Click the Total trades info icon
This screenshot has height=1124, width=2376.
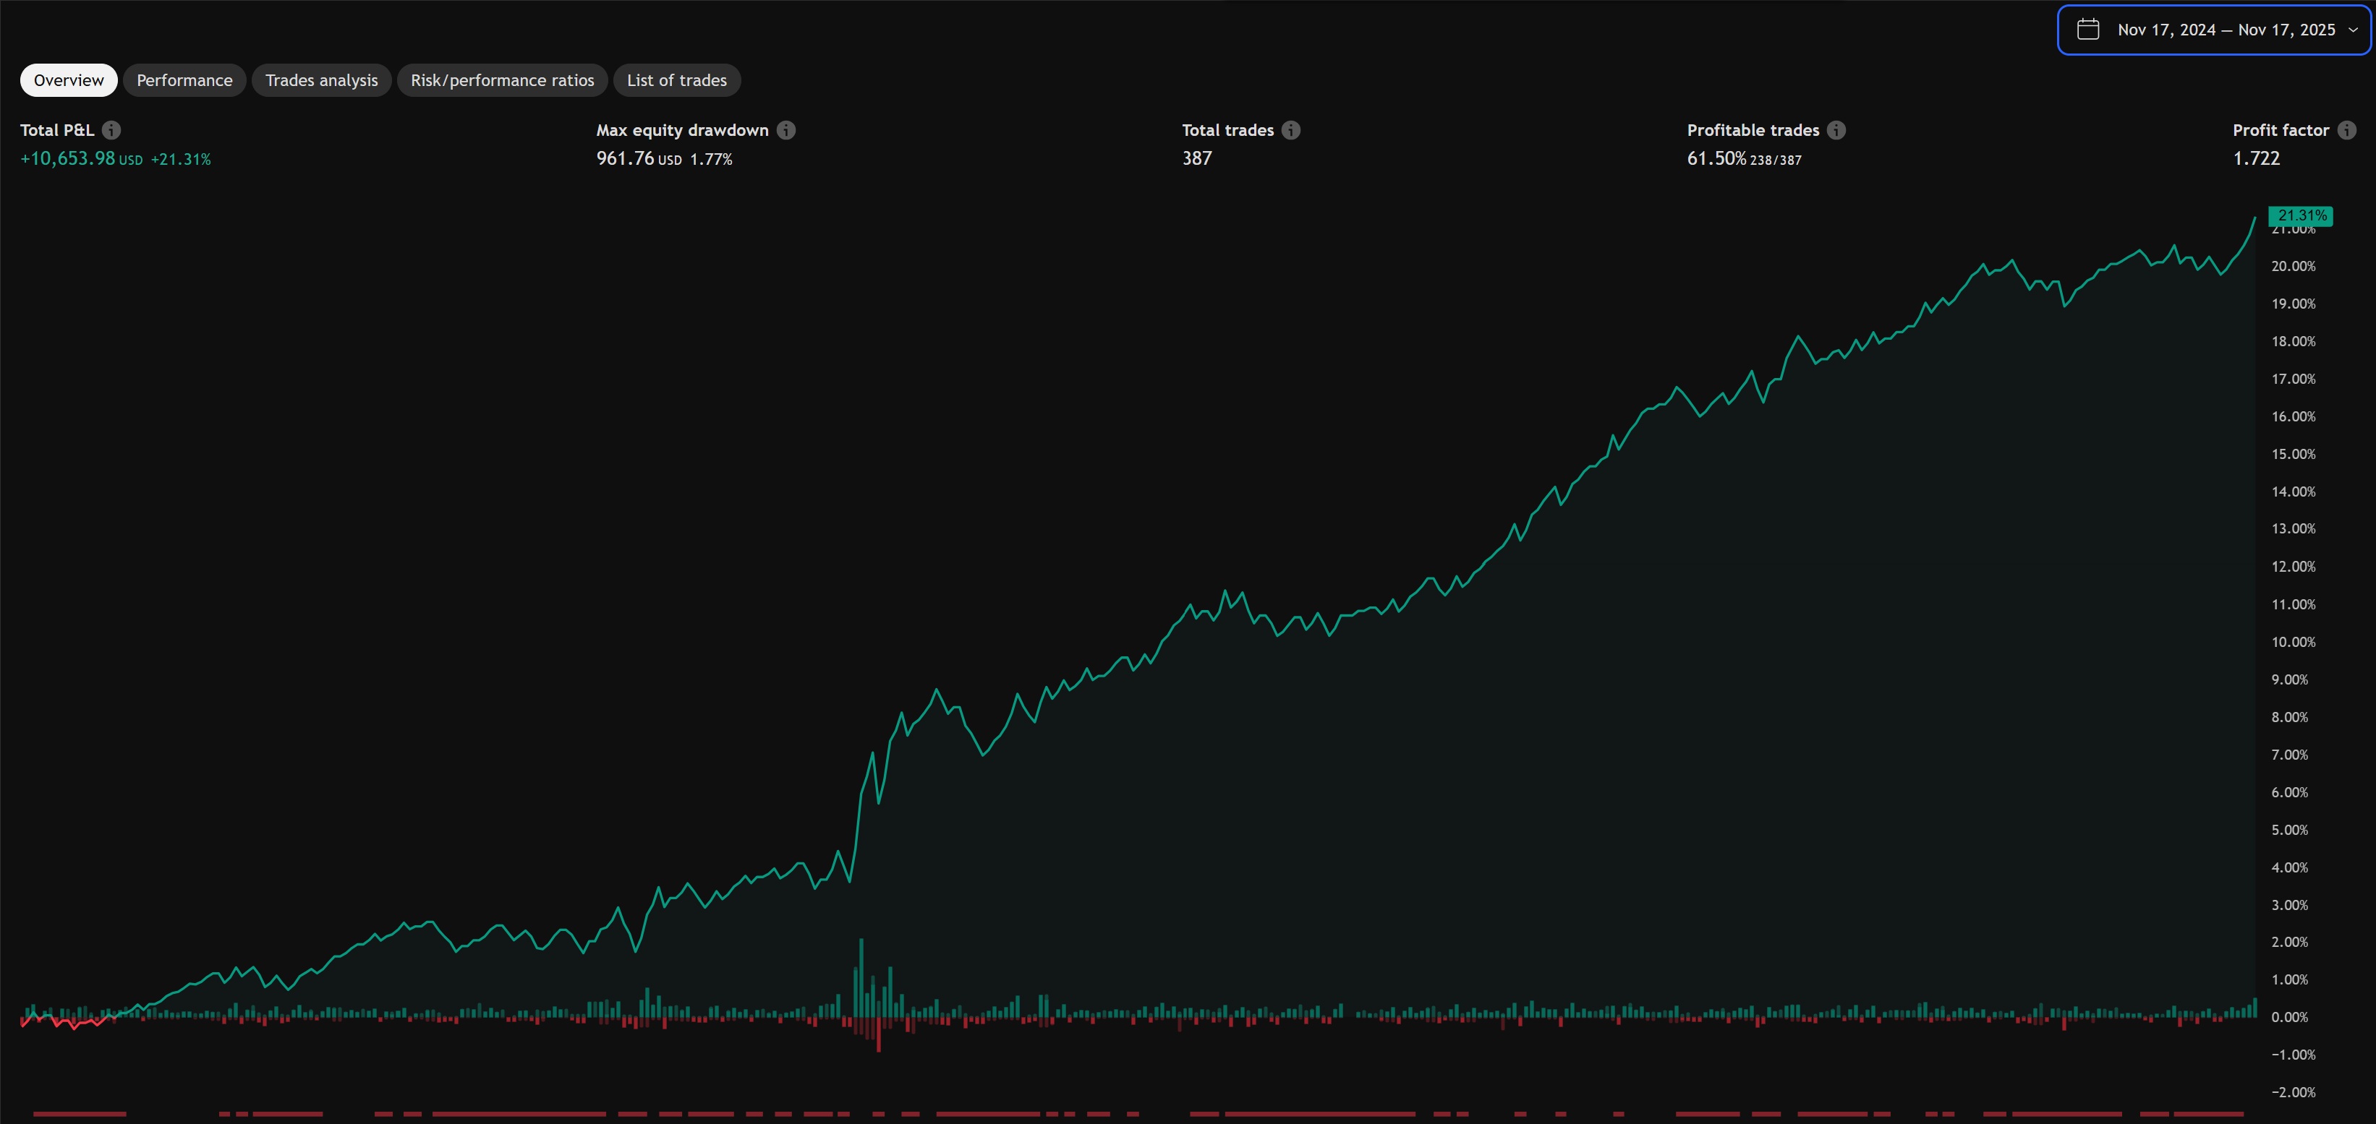[x=1291, y=130]
